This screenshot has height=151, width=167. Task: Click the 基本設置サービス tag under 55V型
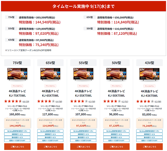click(83, 137)
